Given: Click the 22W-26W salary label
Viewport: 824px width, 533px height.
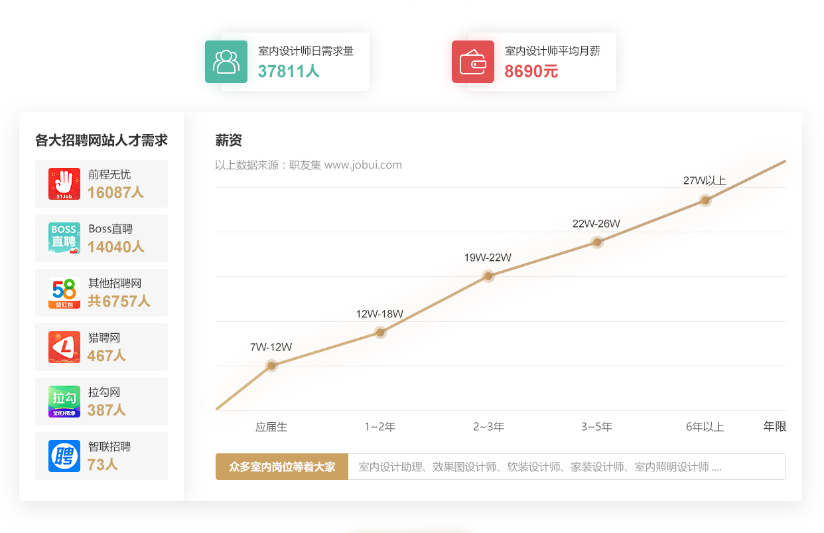Looking at the screenshot, I should pyautogui.click(x=596, y=224).
